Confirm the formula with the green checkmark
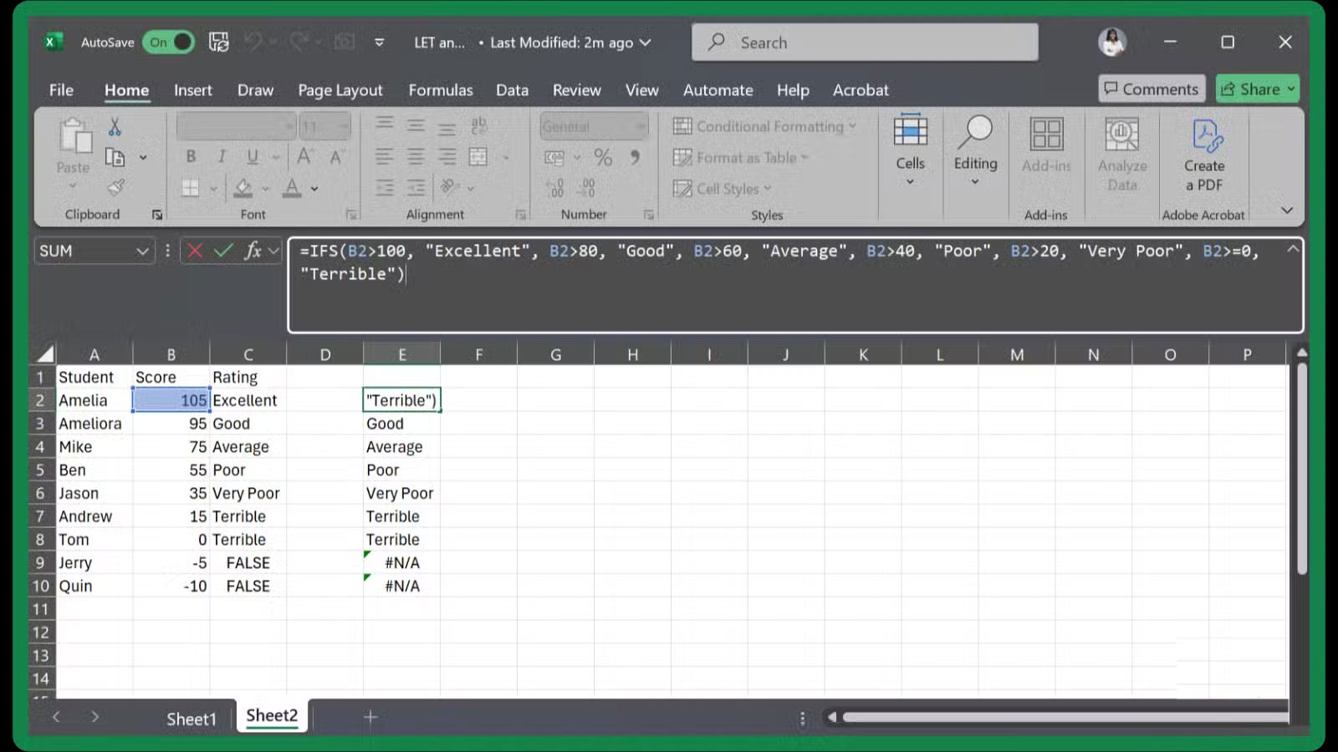The width and height of the screenshot is (1338, 752). (222, 251)
